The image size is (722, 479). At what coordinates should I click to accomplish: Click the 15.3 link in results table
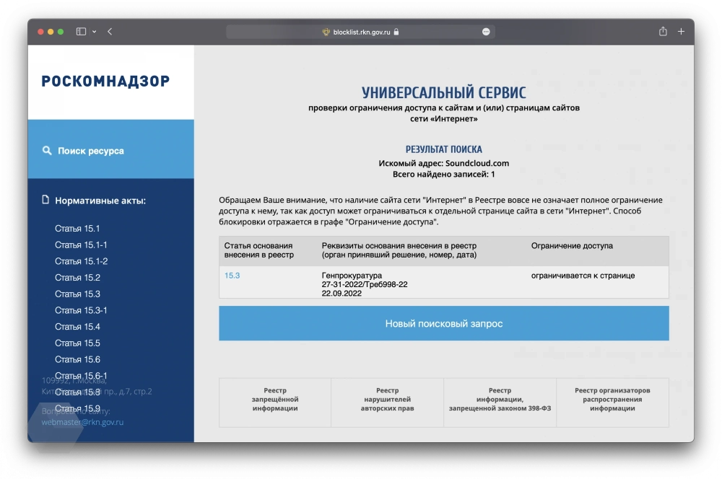click(232, 276)
